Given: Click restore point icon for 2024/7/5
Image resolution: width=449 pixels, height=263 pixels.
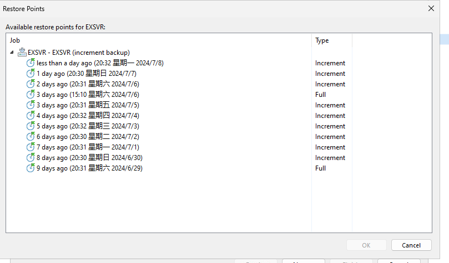Looking at the screenshot, I should tap(31, 105).
